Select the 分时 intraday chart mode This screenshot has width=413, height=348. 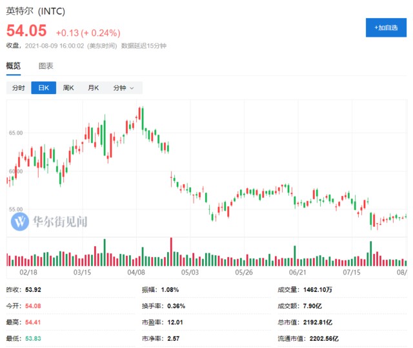[x=19, y=88]
